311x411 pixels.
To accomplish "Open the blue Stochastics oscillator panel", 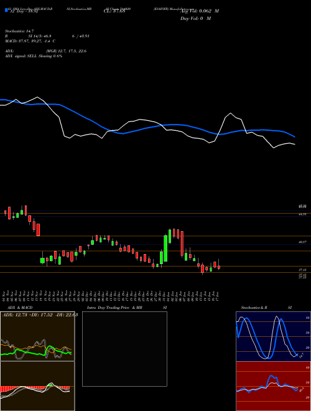I will [273, 336].
